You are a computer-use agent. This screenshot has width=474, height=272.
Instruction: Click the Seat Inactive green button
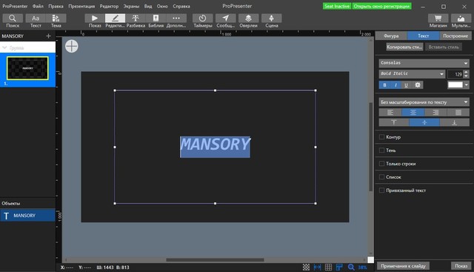337,6
